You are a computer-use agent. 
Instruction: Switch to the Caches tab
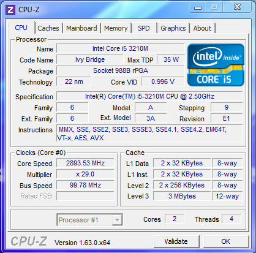point(48,28)
